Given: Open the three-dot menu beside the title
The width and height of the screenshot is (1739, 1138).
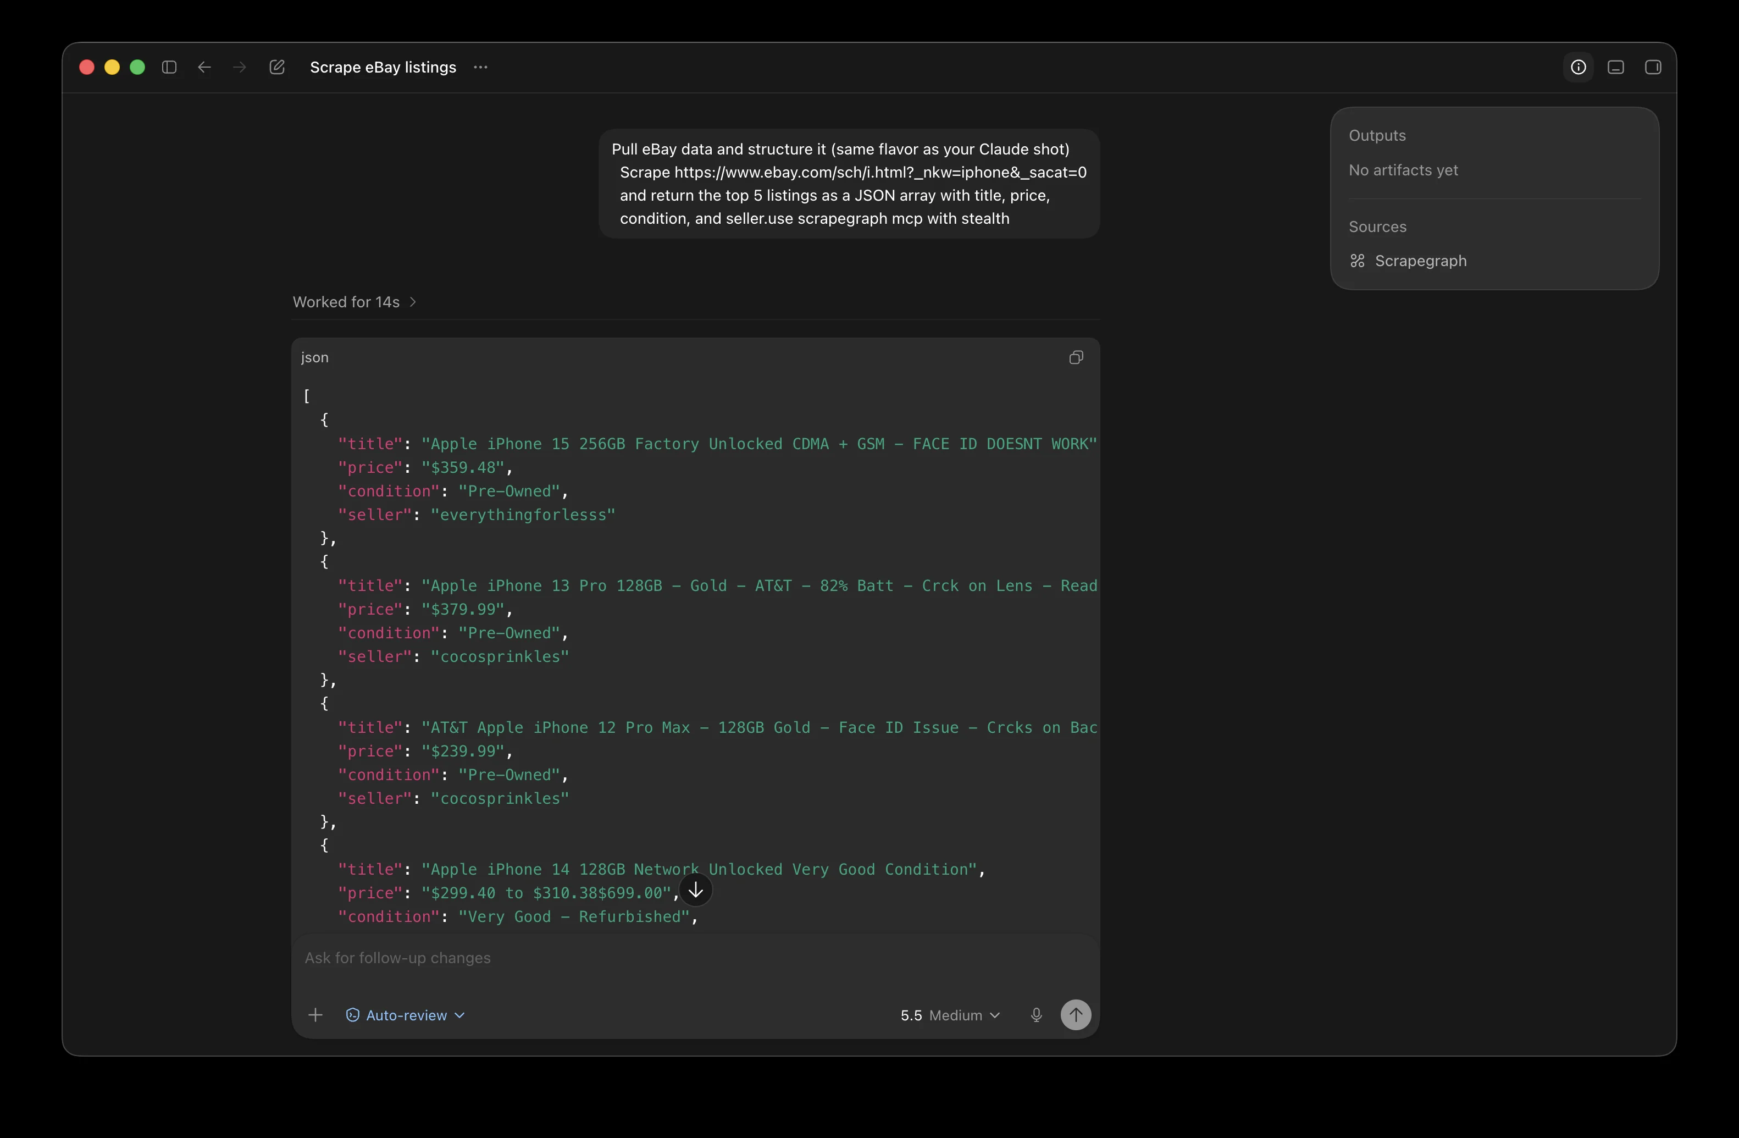Looking at the screenshot, I should (480, 67).
